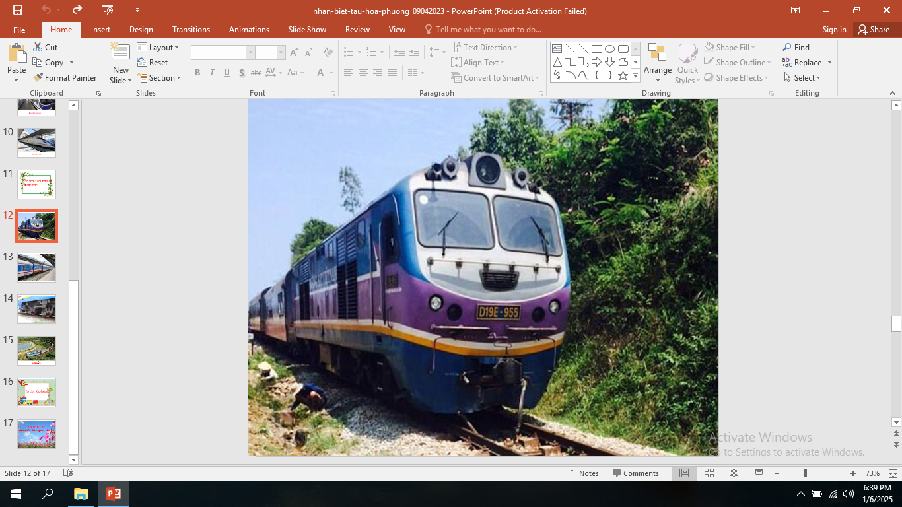Viewport: 902px width, 507px height.
Task: Click the Save icon in title bar
Action: (18, 10)
